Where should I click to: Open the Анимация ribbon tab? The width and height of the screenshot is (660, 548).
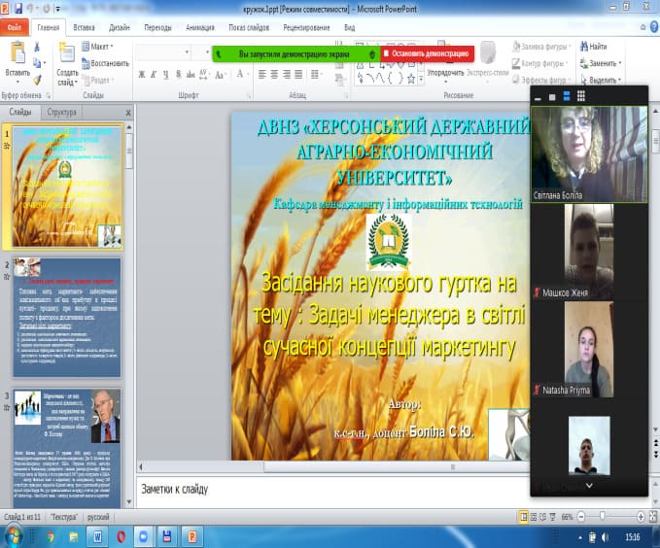point(200,27)
